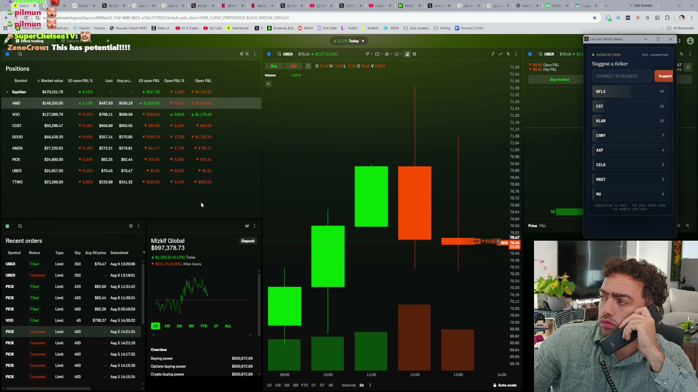Viewport: 698px width, 392px height.
Task: Remove the order marker with the small x
Action: tap(498, 241)
